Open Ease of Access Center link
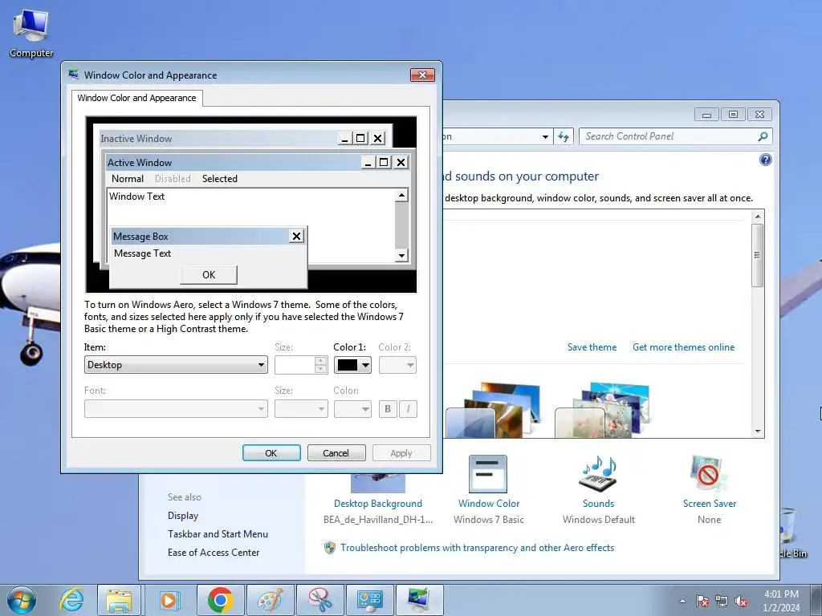The width and height of the screenshot is (822, 616). coord(214,552)
